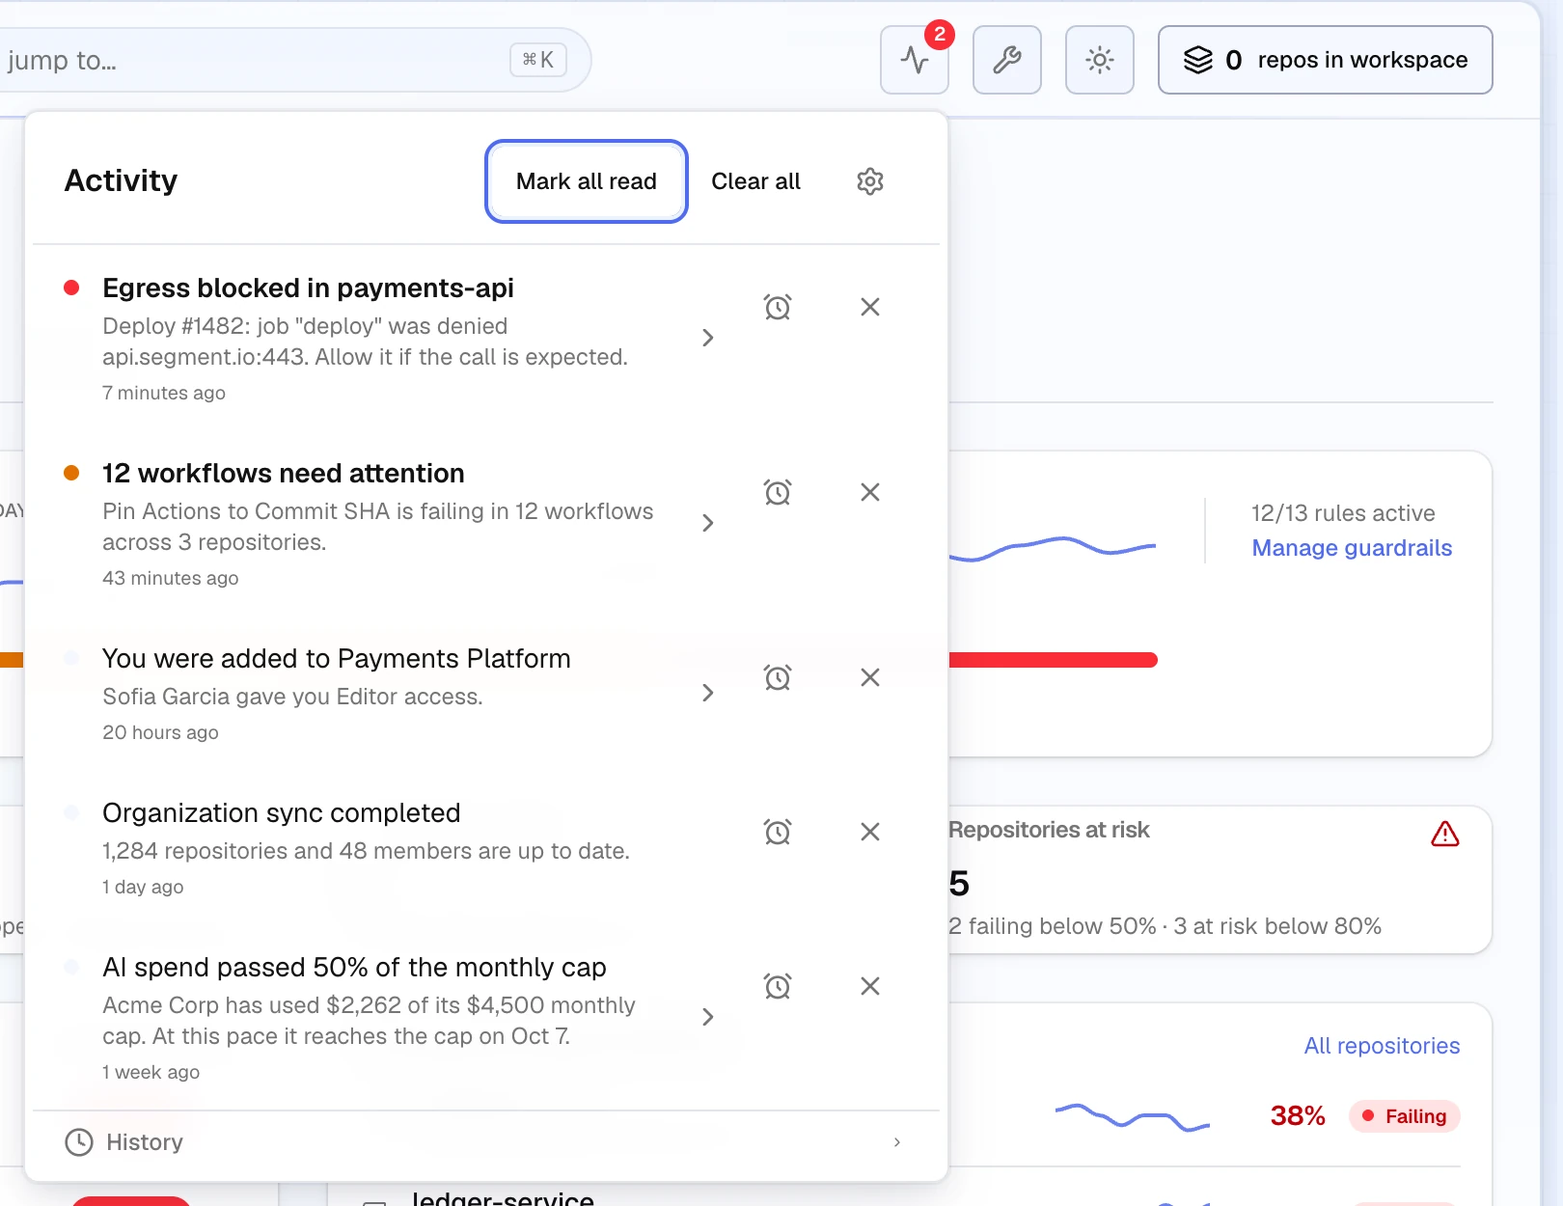This screenshot has width=1563, height=1206.
Task: Click the History clock icon
Action: tap(79, 1142)
